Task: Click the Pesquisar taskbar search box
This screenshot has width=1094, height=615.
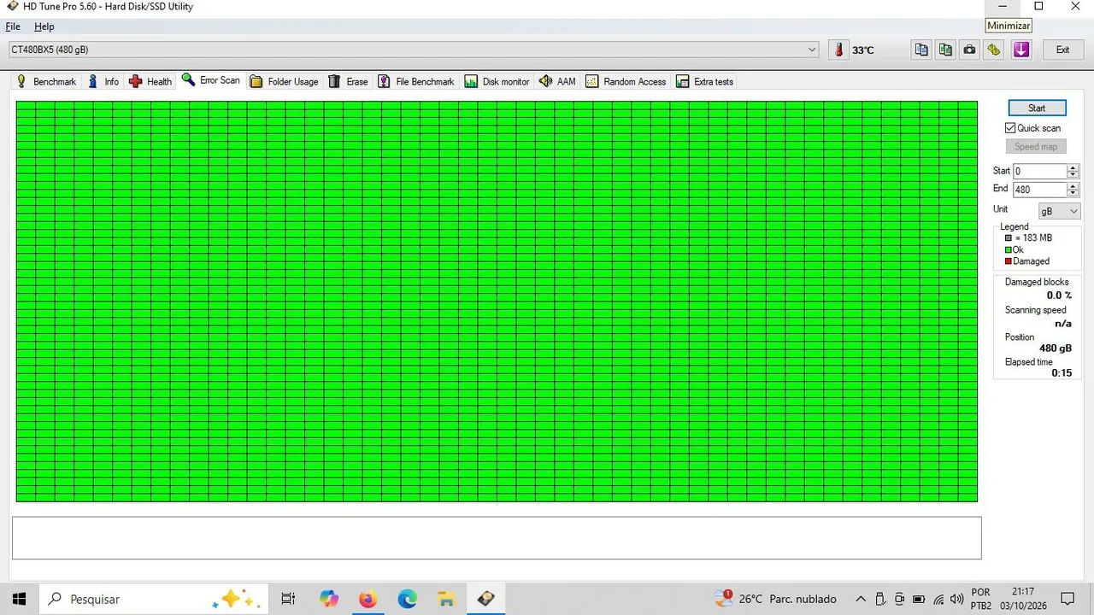Action: click(x=153, y=599)
